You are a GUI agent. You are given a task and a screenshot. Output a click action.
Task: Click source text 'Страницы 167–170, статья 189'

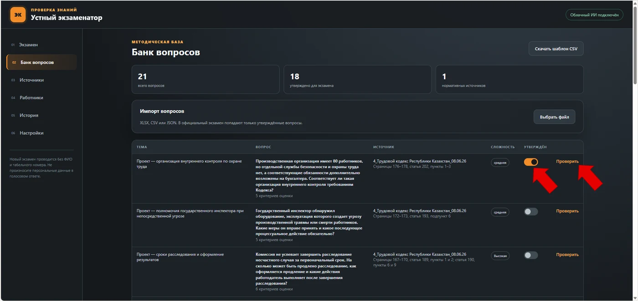(x=424, y=262)
